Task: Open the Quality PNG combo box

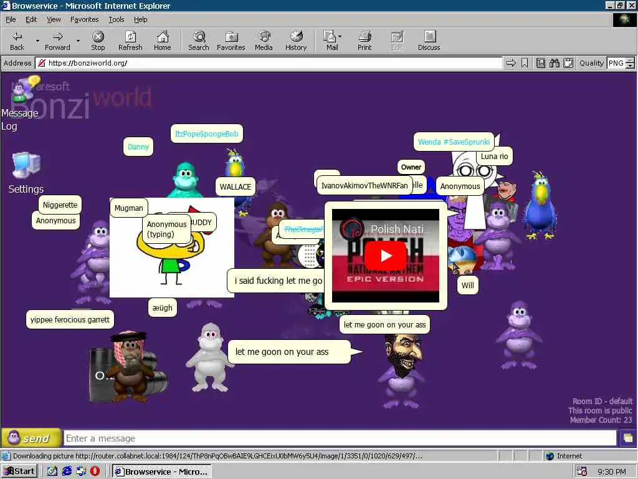Action: 621,63
